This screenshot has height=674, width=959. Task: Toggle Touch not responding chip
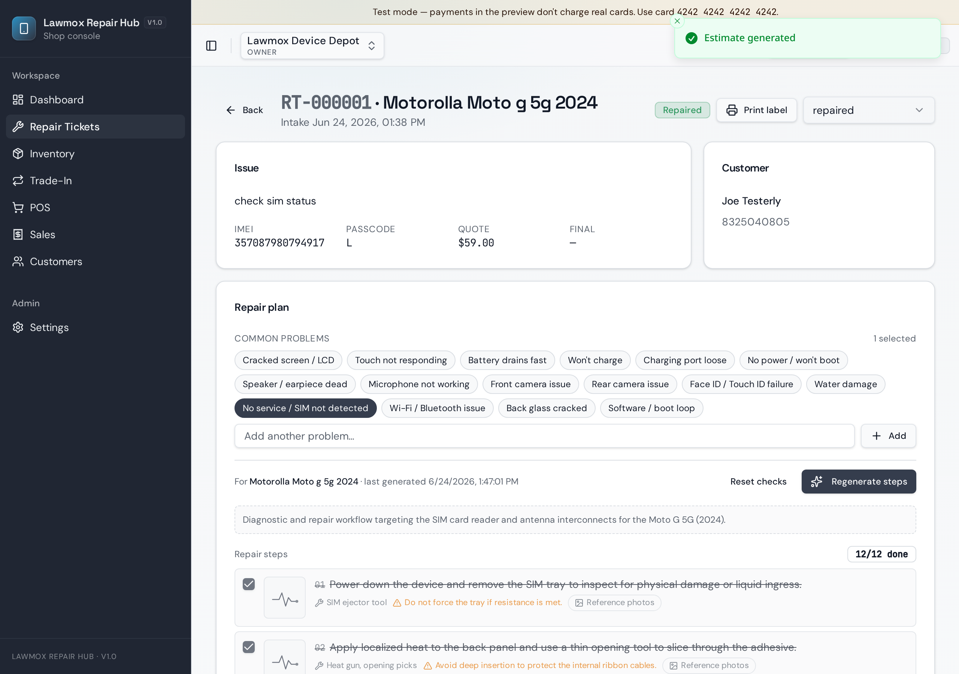coord(401,360)
